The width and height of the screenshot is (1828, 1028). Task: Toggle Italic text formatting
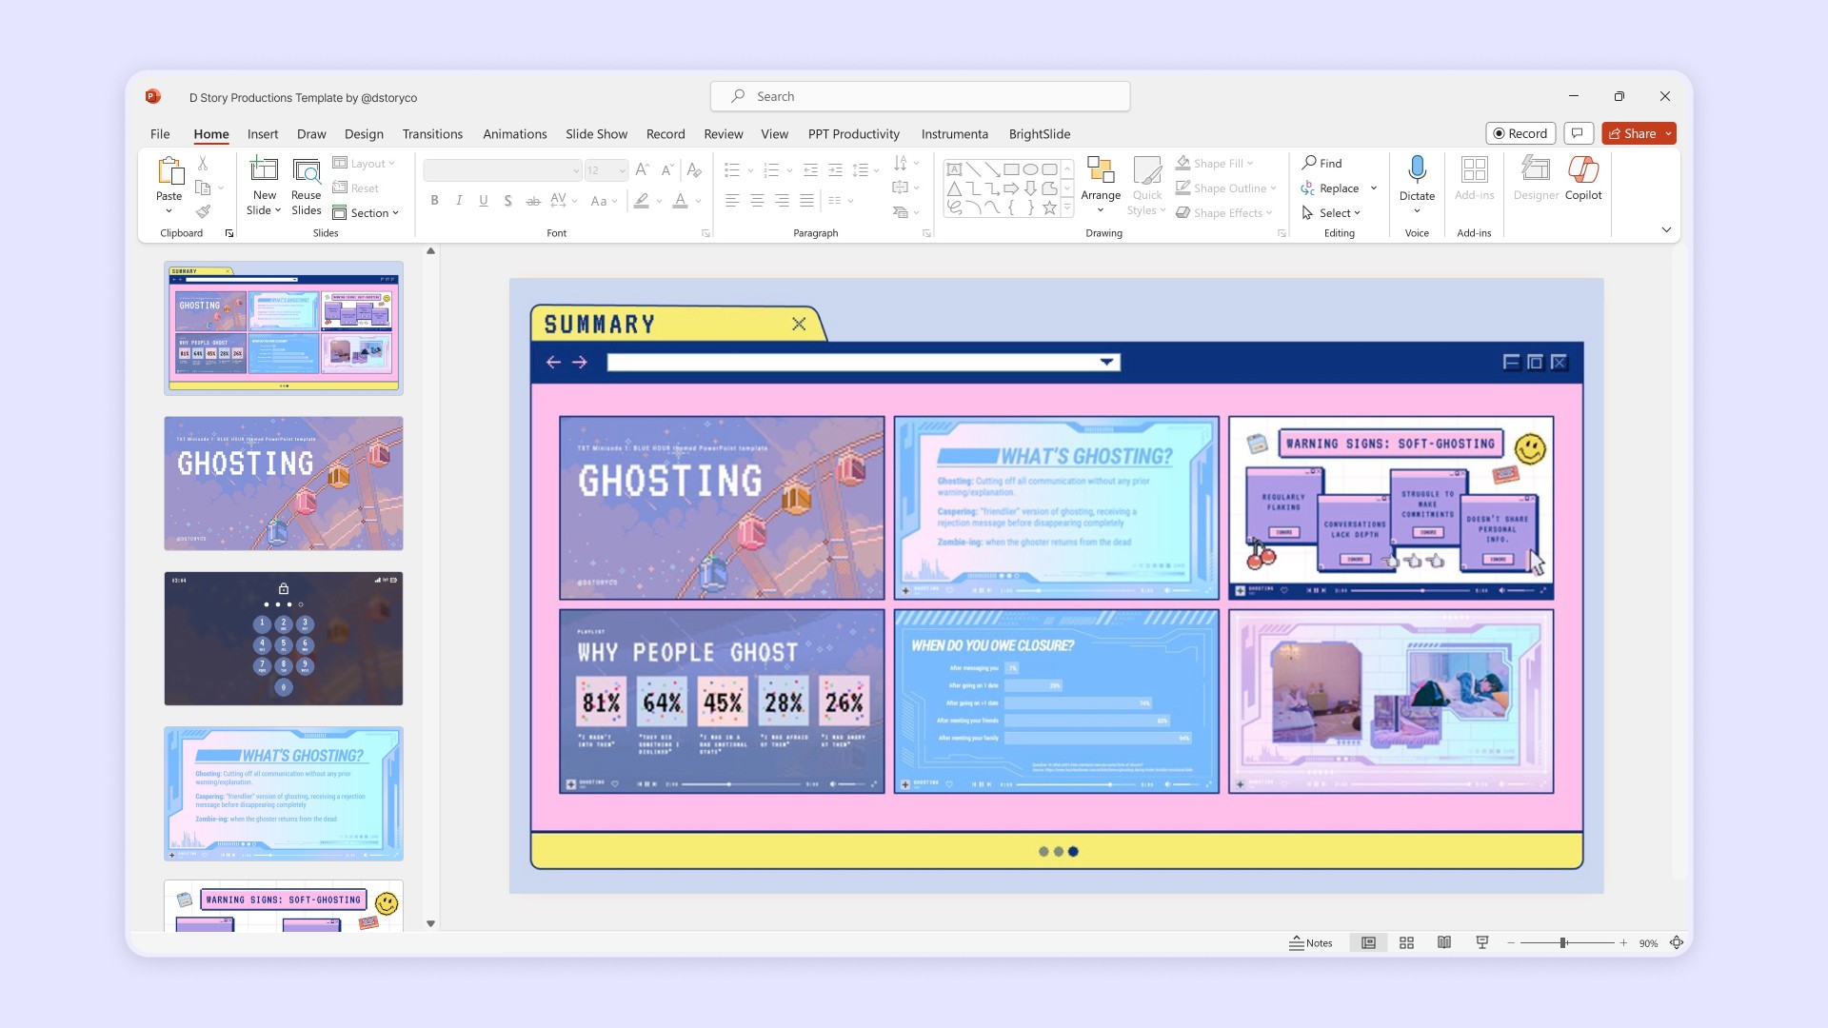pos(459,200)
